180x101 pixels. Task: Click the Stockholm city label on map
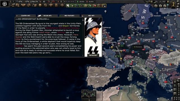click(x=157, y=16)
